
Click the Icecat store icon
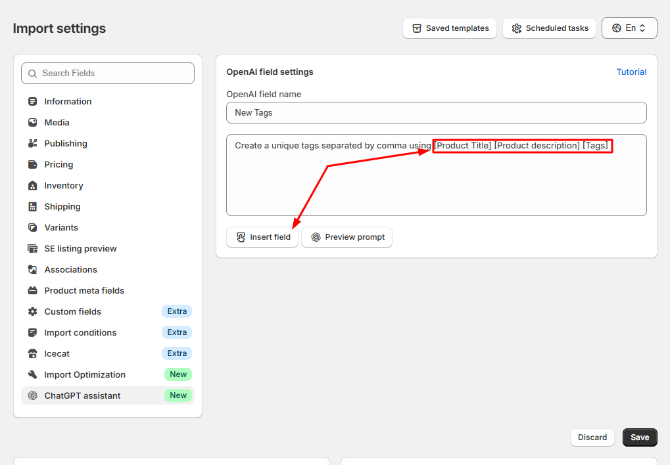(32, 353)
